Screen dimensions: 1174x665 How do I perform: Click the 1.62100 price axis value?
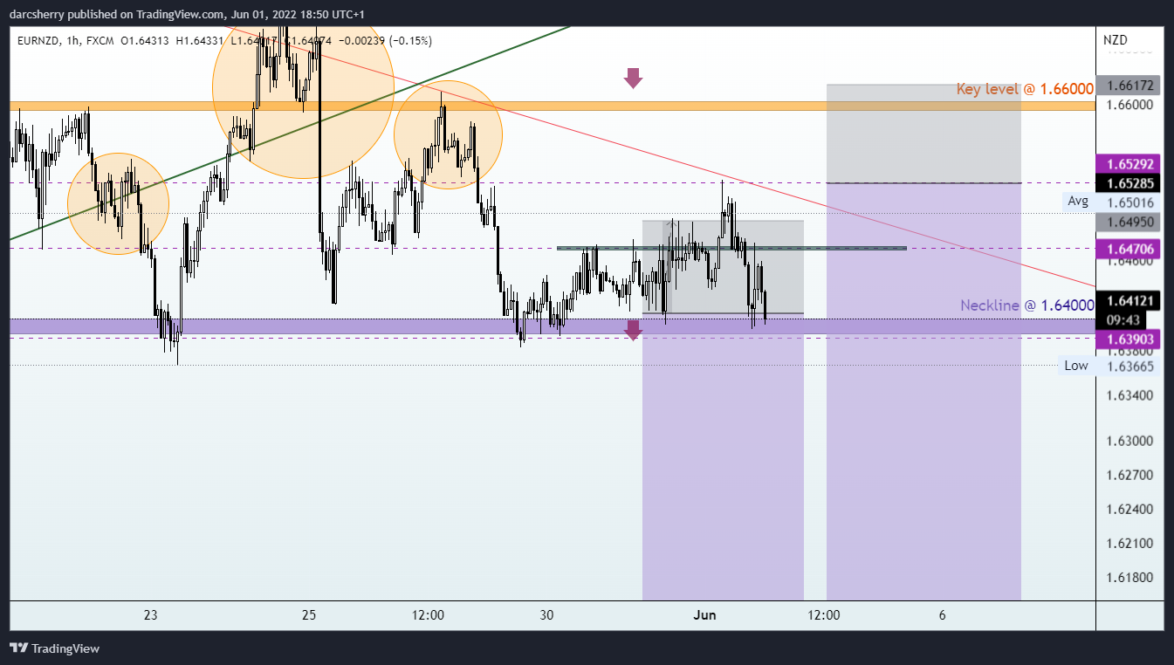1130,544
